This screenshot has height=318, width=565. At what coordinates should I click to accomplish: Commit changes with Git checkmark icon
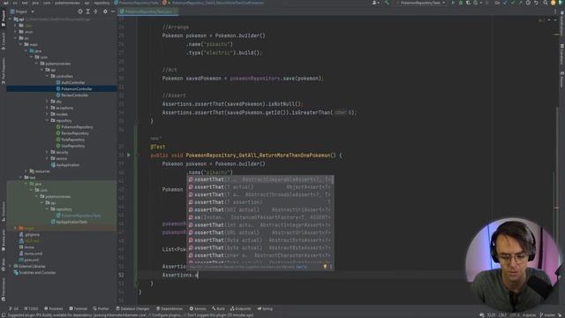point(513,3)
